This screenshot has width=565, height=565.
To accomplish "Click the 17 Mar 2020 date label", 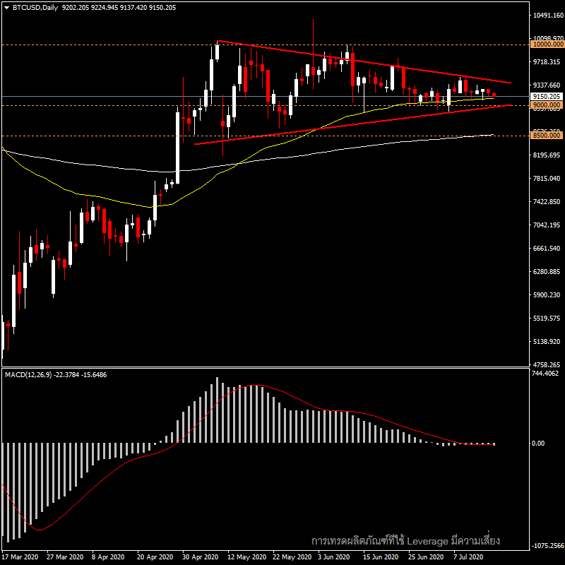I will tap(20, 556).
